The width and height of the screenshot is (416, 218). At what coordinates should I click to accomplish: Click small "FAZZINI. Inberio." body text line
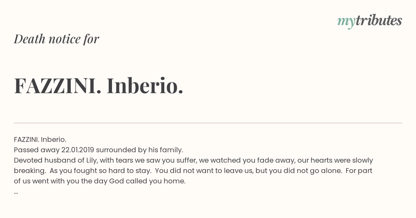(x=40, y=139)
